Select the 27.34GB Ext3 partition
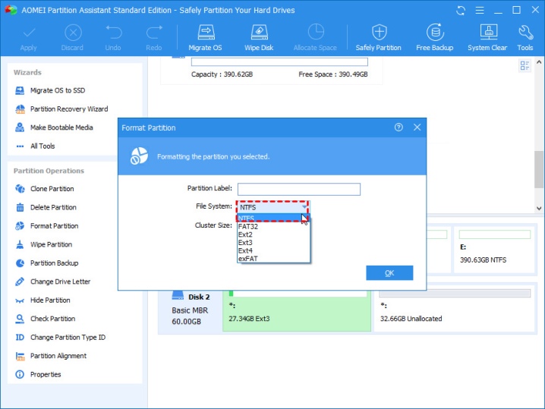 click(x=297, y=310)
